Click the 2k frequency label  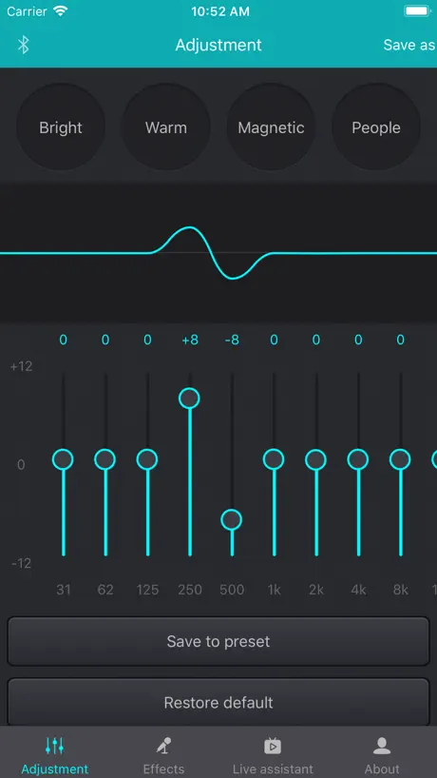(x=316, y=590)
